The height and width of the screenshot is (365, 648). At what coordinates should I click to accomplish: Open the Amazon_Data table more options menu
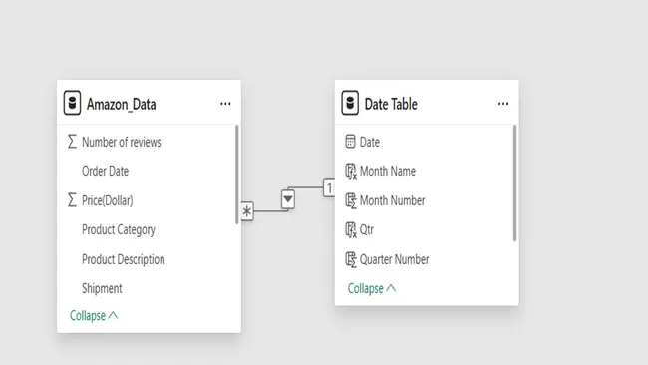225,104
